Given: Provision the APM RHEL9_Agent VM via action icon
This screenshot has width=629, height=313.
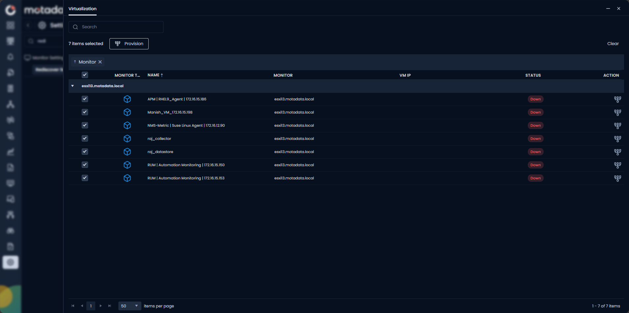Looking at the screenshot, I should coord(617,99).
